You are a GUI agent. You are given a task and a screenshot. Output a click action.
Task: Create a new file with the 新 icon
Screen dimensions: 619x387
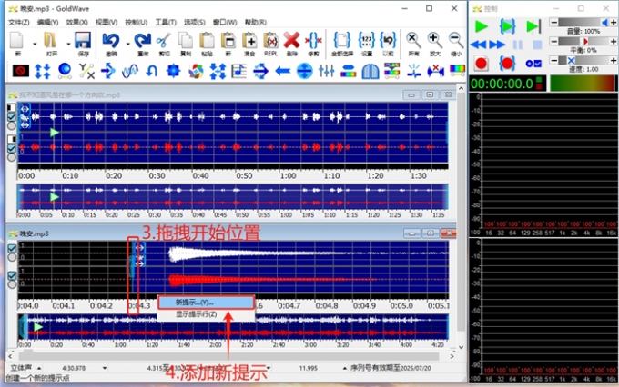17,41
